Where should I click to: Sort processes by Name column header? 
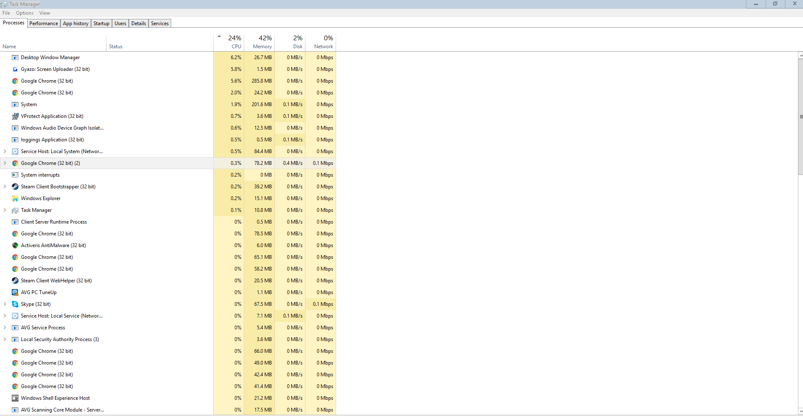pyautogui.click(x=53, y=42)
